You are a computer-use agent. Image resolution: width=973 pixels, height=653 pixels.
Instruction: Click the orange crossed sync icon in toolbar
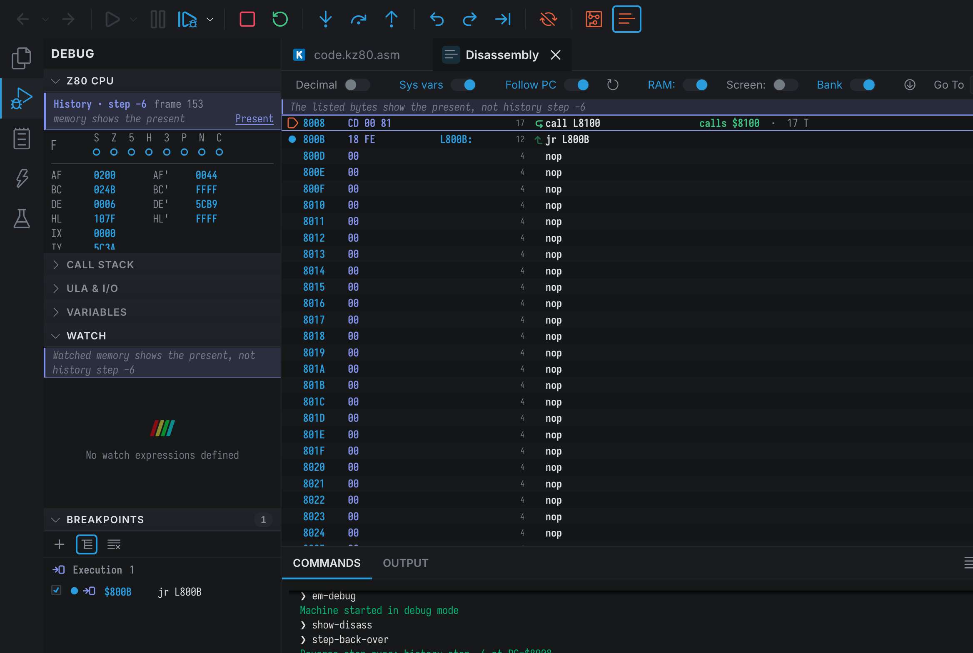[x=548, y=19]
